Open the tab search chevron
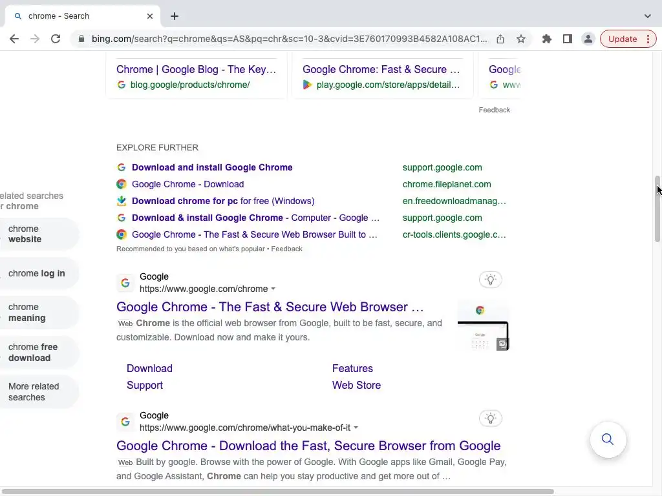The image size is (662, 496). [647, 16]
